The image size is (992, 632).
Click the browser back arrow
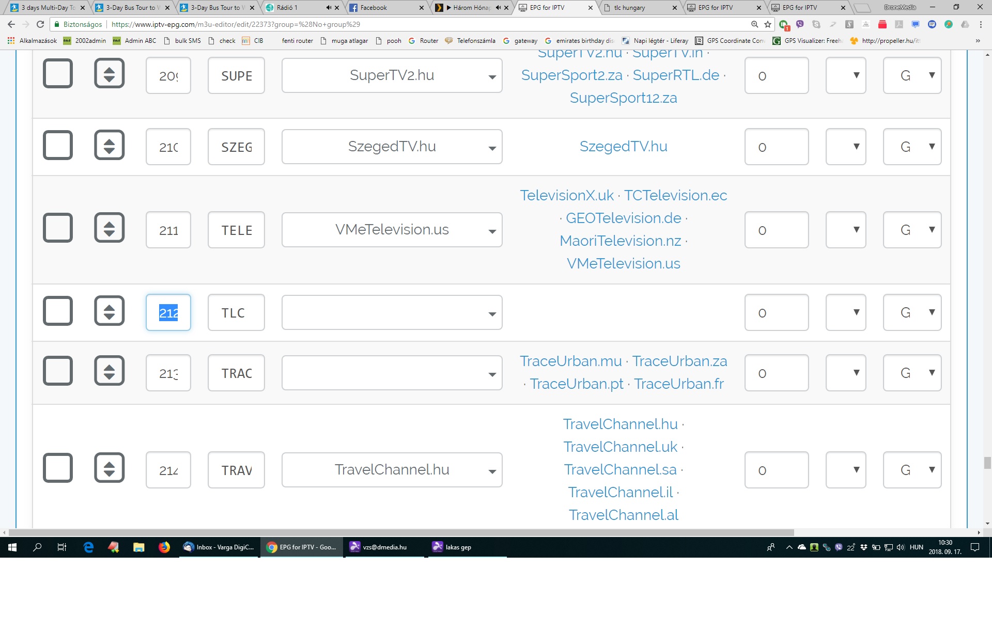11,24
